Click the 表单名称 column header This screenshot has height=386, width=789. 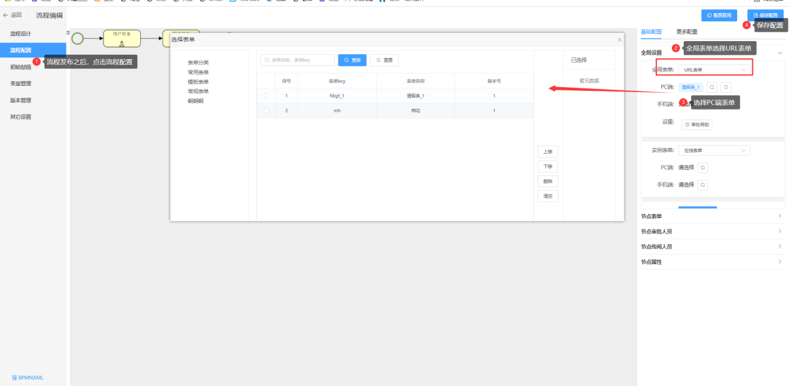[416, 81]
